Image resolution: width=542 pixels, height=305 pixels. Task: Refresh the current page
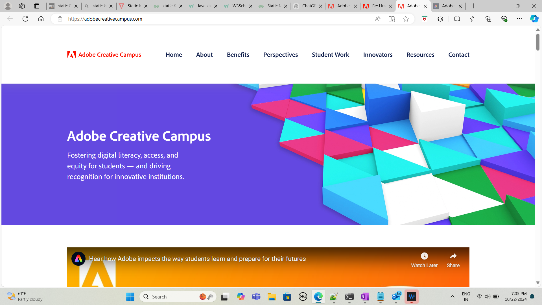(x=25, y=19)
